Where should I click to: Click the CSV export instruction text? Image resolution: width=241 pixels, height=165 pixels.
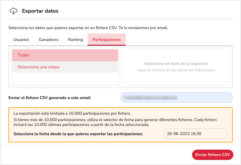(88, 28)
